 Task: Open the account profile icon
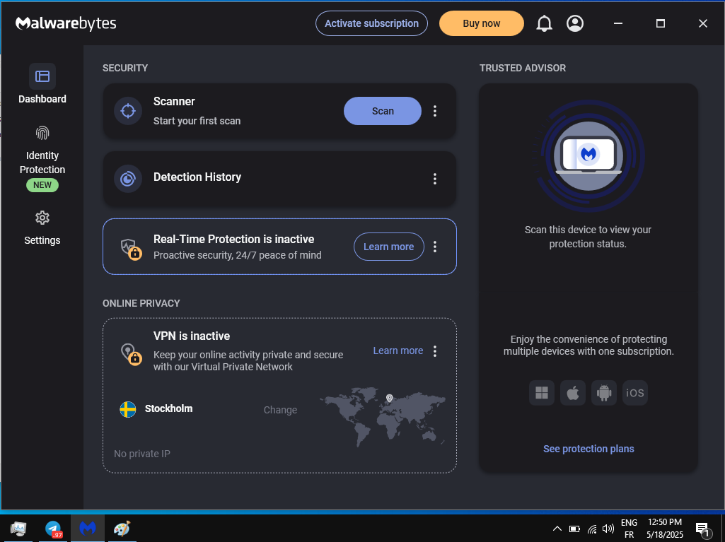(x=575, y=23)
